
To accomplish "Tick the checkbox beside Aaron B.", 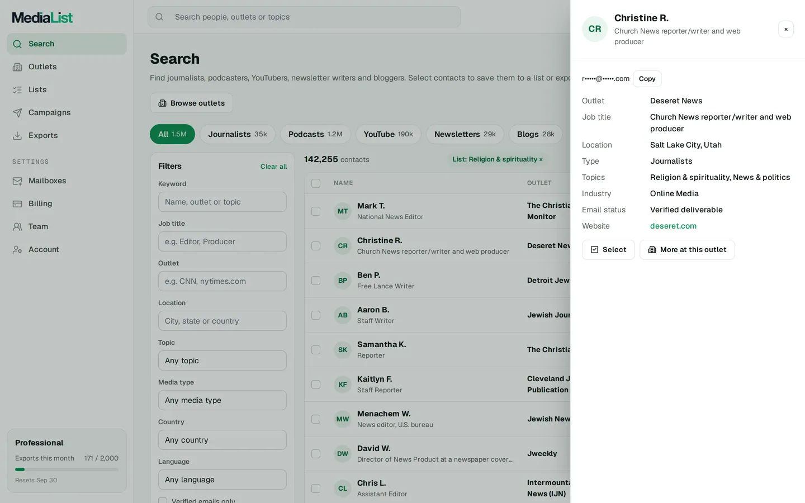I will 316,315.
